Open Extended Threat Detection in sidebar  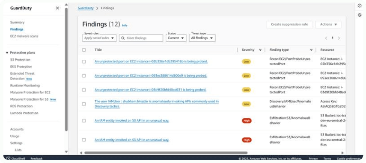22,76
